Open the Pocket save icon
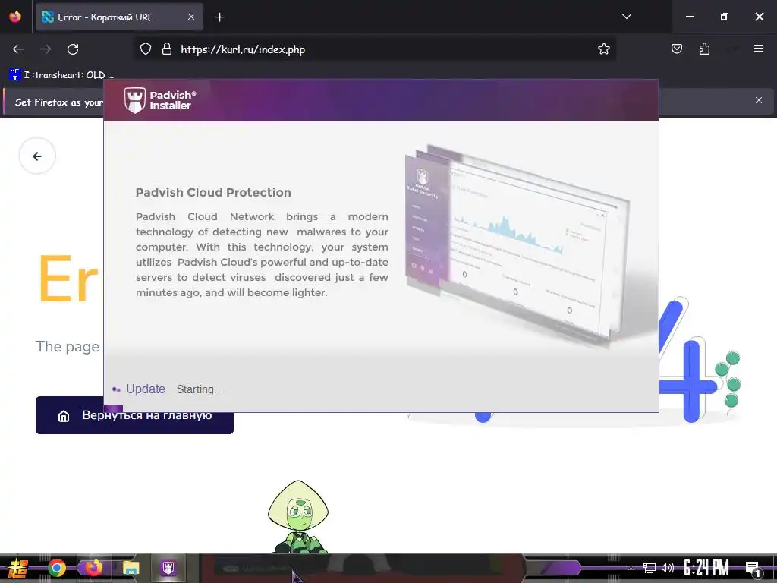The height and width of the screenshot is (583, 777). coord(676,49)
